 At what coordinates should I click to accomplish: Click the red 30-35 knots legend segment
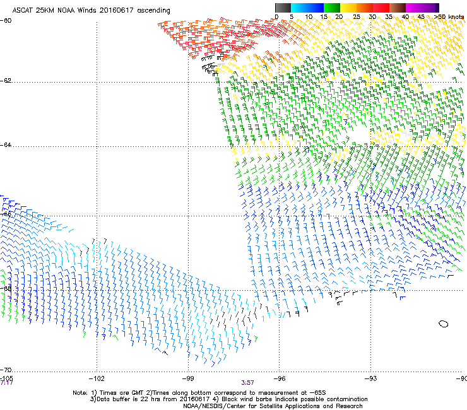pos(381,8)
